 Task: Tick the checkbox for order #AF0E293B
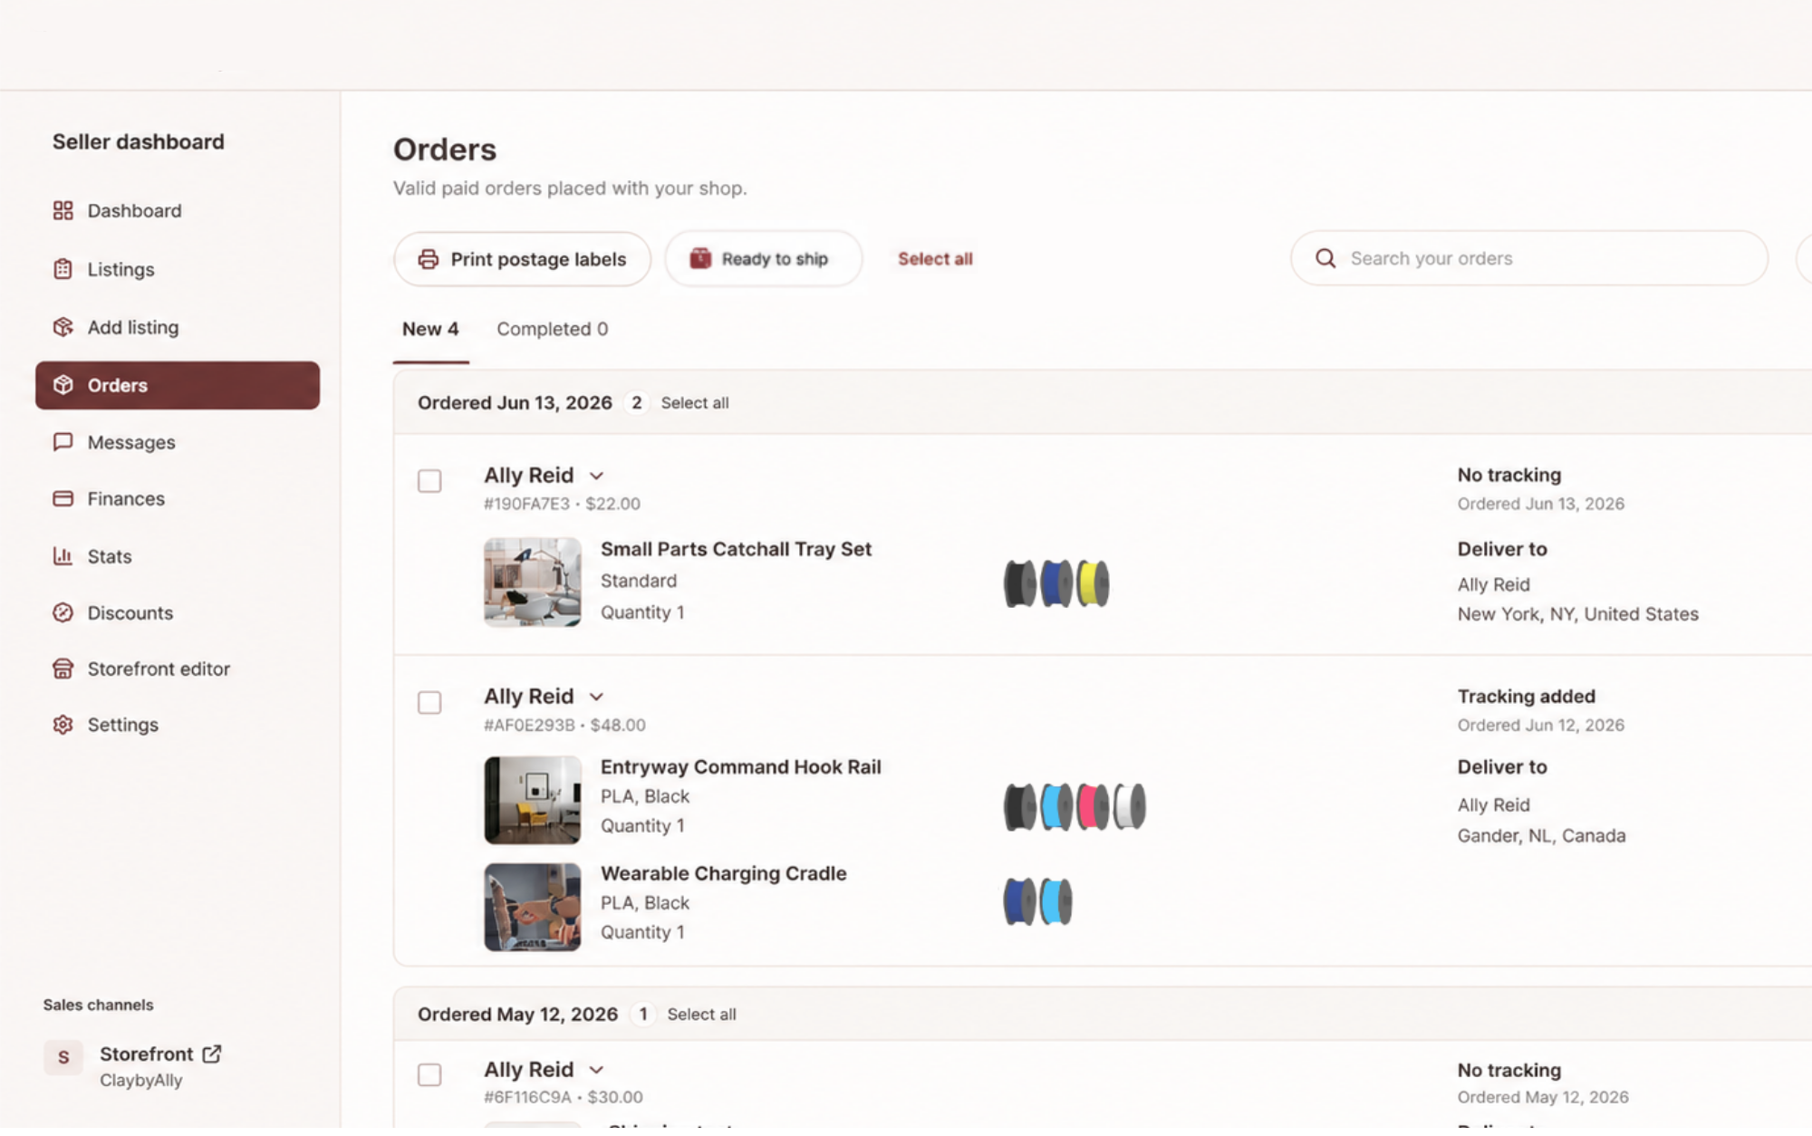pos(429,702)
